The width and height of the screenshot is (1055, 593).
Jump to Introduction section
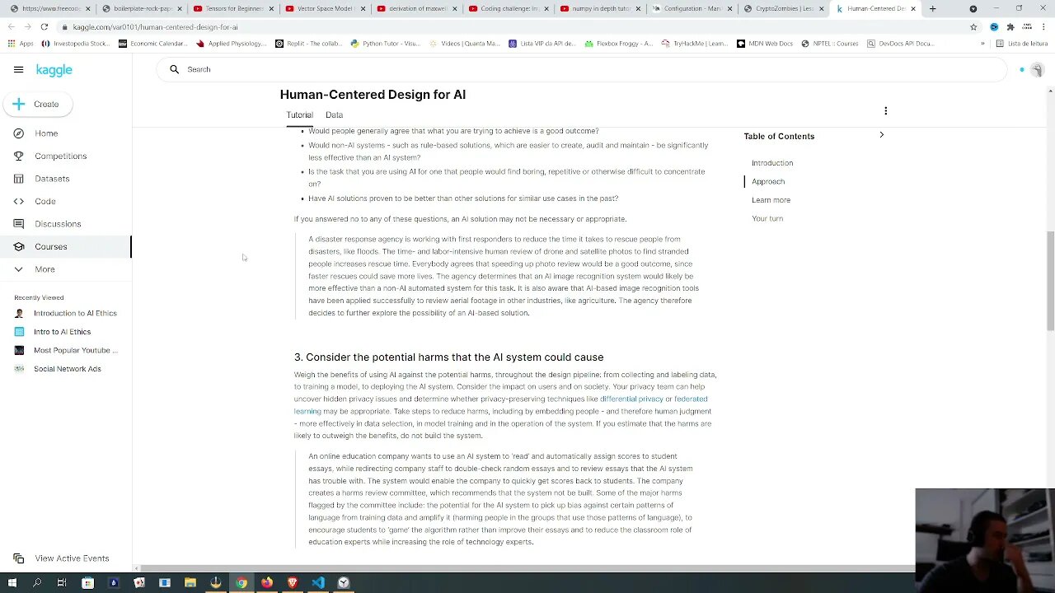click(x=771, y=163)
